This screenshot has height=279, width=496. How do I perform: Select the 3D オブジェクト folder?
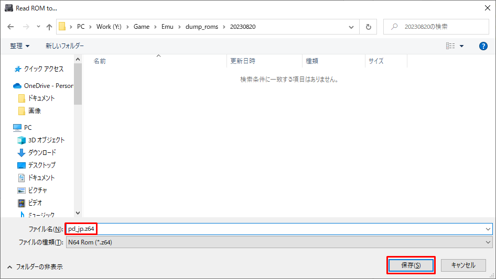pos(46,140)
